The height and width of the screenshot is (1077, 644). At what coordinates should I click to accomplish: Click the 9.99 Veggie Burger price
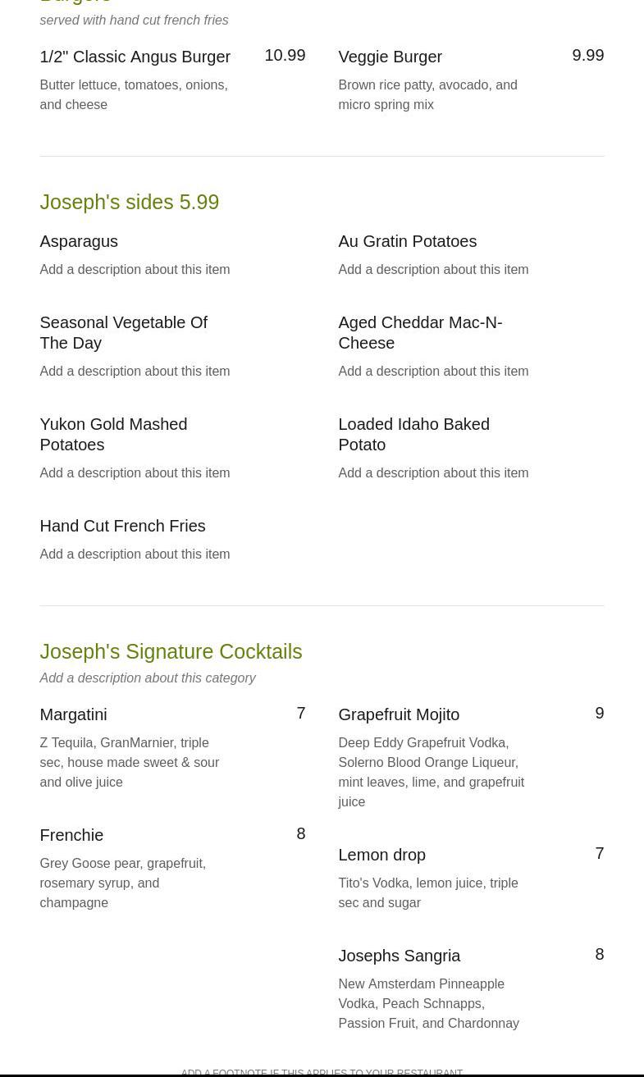tap(587, 55)
